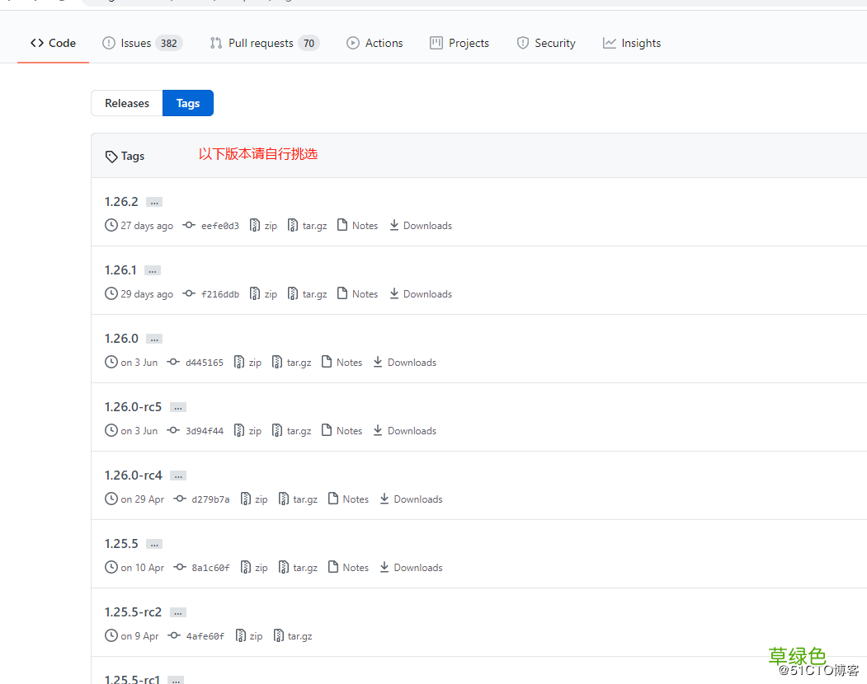Open the Insights tab

click(x=631, y=43)
